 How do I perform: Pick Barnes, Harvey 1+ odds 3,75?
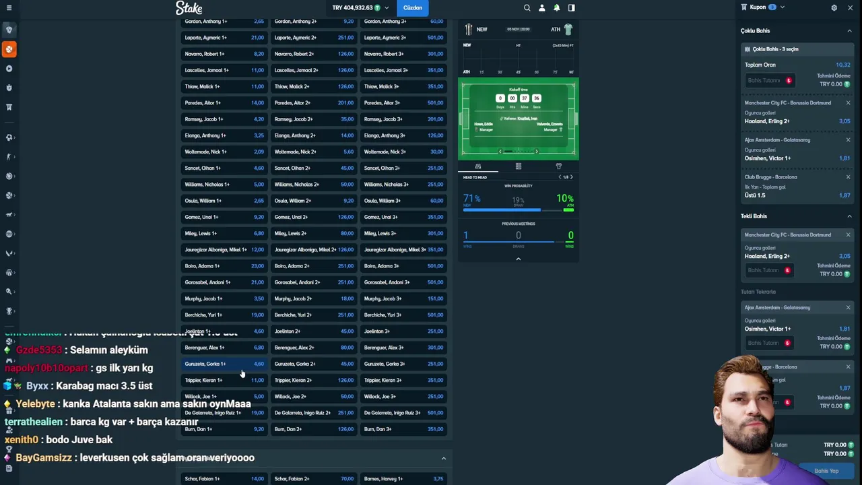pos(403,479)
